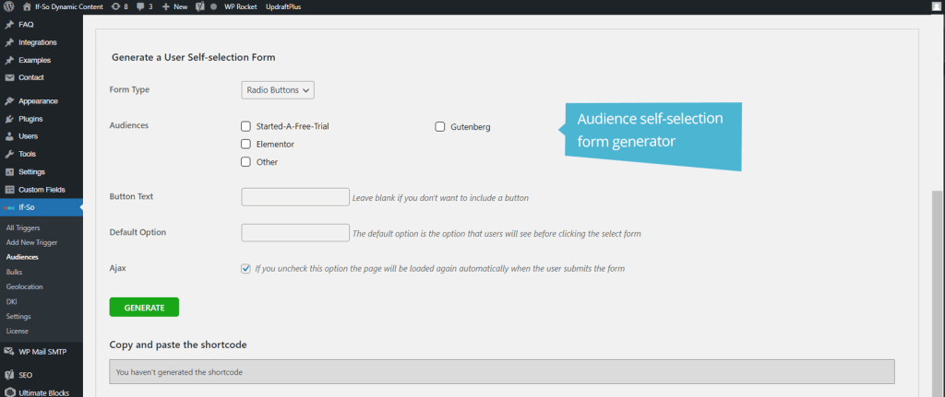
Task: Click the home icon for If-So Dynamic Content
Action: [x=27, y=6]
